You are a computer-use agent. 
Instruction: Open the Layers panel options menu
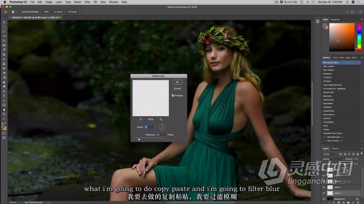point(361,148)
